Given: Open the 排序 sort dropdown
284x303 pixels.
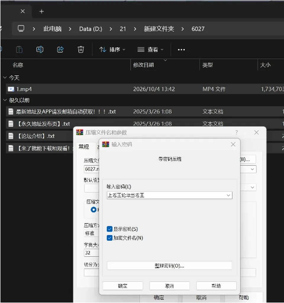Looking at the screenshot, I should click(x=112, y=50).
